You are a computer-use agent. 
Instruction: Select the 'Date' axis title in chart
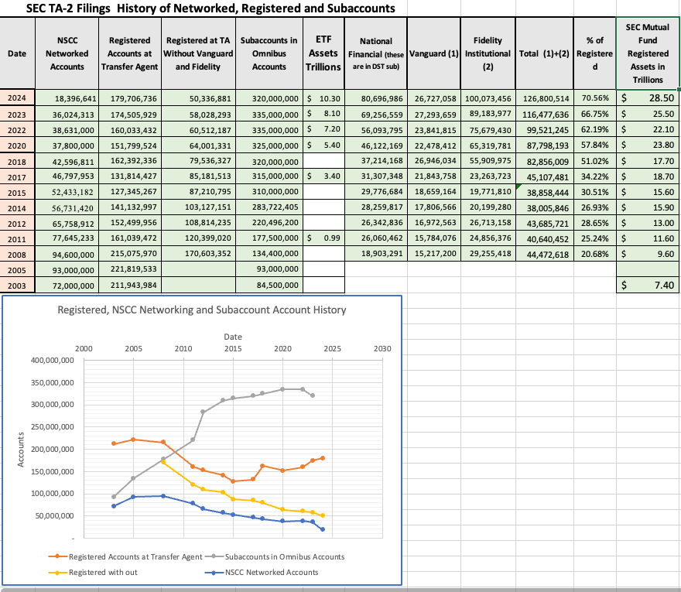click(232, 337)
